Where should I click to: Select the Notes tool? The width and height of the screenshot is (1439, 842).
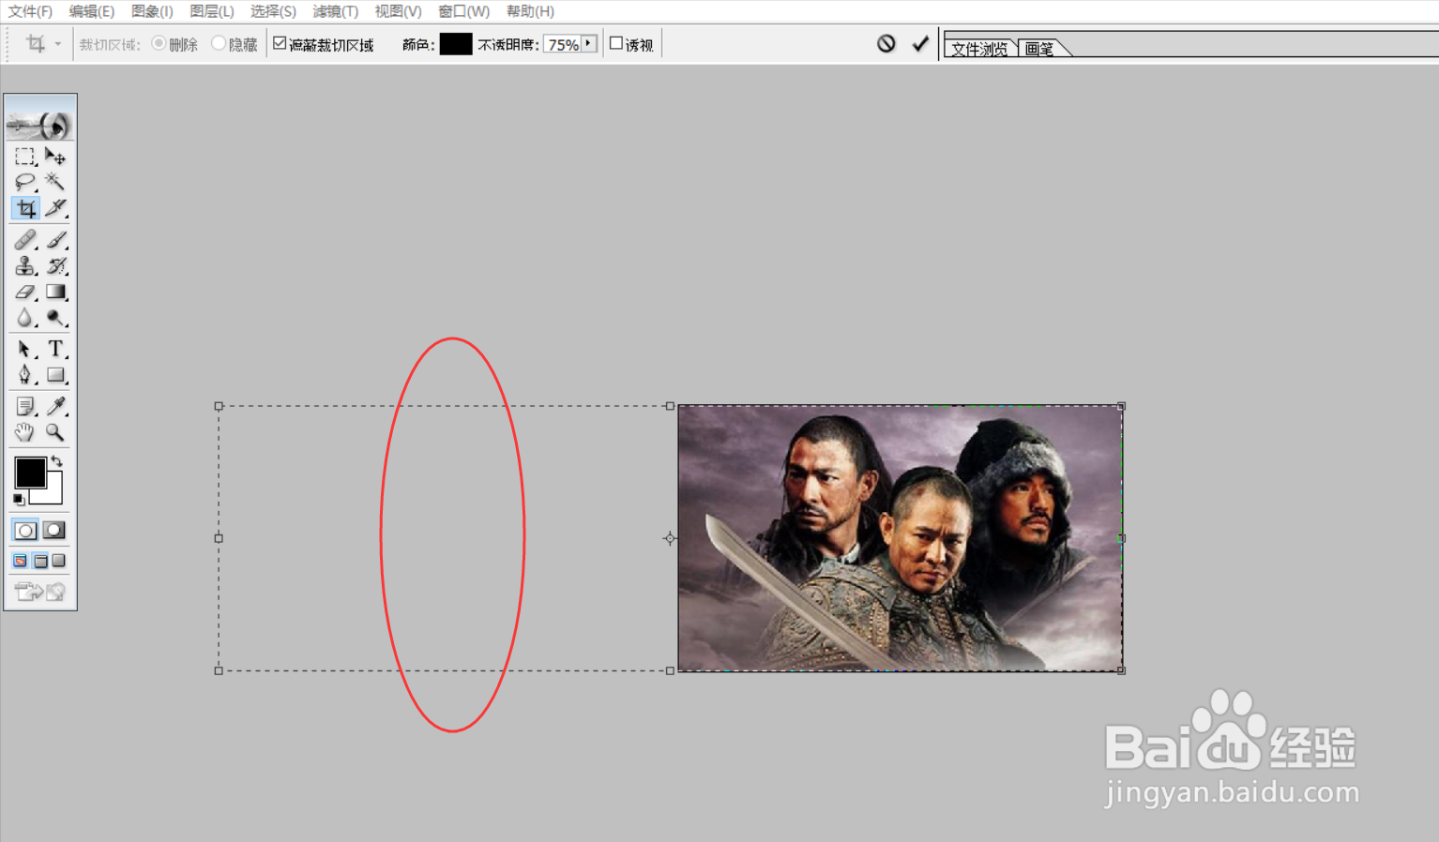pos(25,407)
